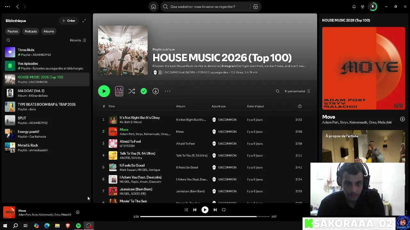The height and width of the screenshot is (230, 410).
Task: Open the Tri personnalisé sort dropdown
Action: click(297, 91)
